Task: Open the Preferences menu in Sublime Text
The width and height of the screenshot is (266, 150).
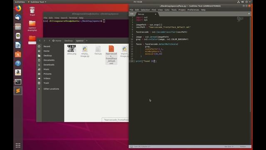Action: coord(193,10)
